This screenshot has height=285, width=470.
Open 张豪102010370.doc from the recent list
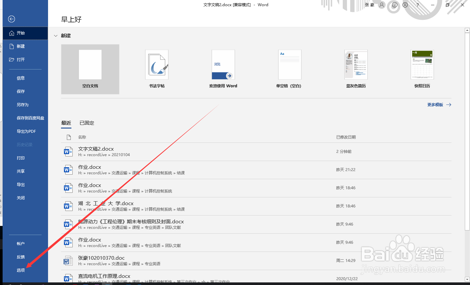pos(256,261)
